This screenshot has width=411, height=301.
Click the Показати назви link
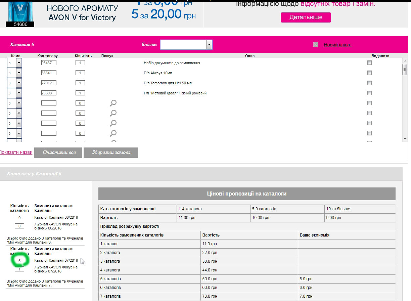pyautogui.click(x=16, y=152)
